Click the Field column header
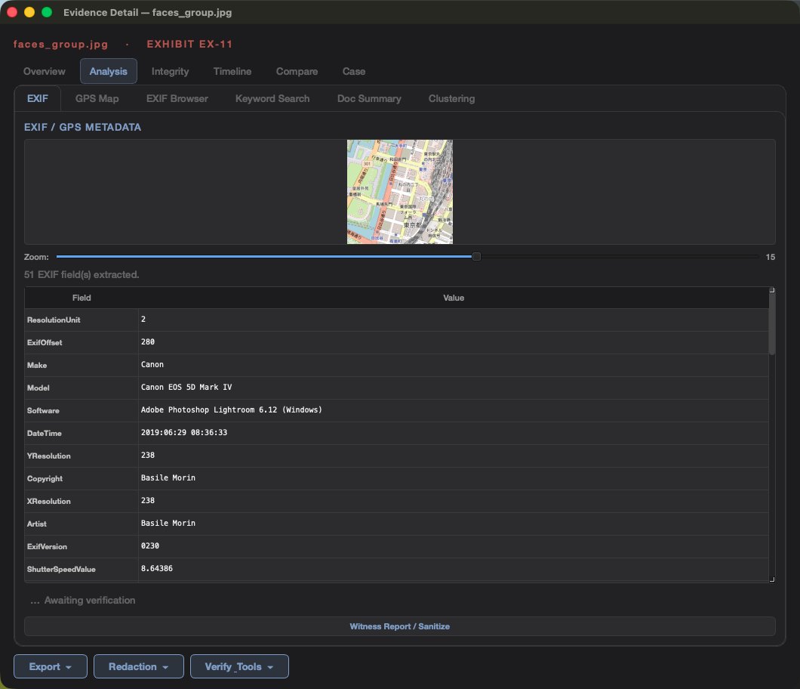This screenshot has height=689, width=800. tap(82, 298)
